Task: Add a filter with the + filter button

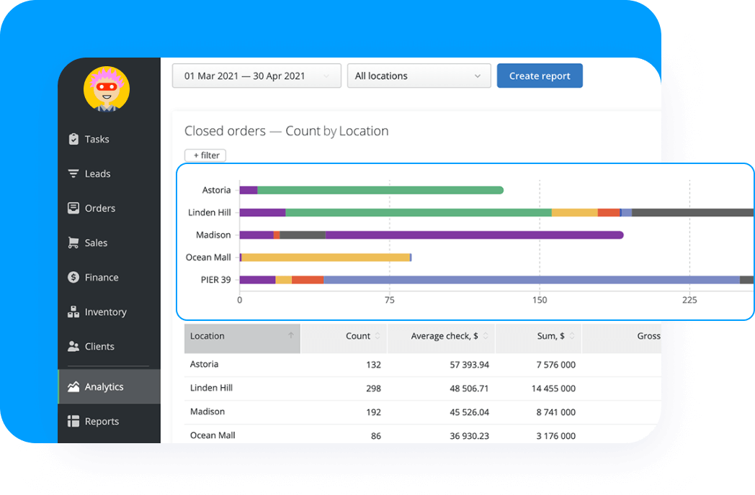Action: [x=205, y=155]
